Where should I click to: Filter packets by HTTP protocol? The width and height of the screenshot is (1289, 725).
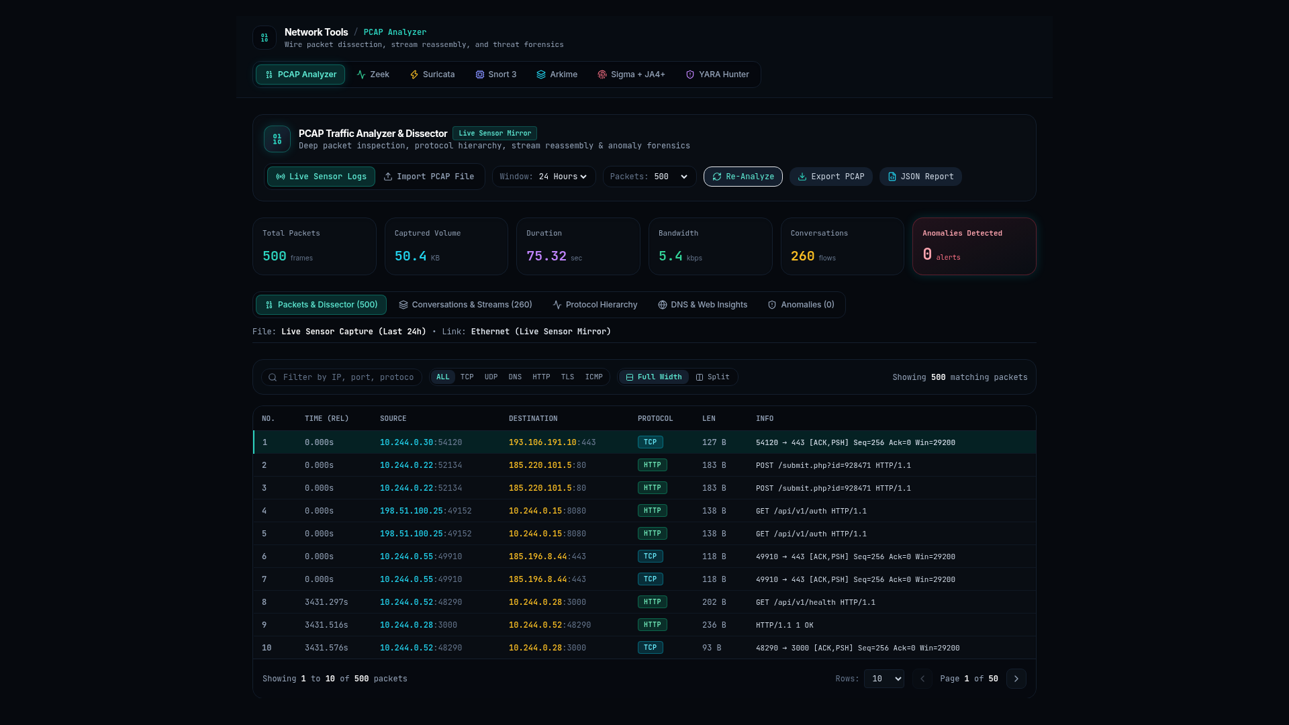(541, 377)
